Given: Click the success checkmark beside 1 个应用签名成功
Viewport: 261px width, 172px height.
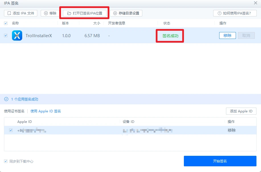Looking at the screenshot, I should (6, 99).
